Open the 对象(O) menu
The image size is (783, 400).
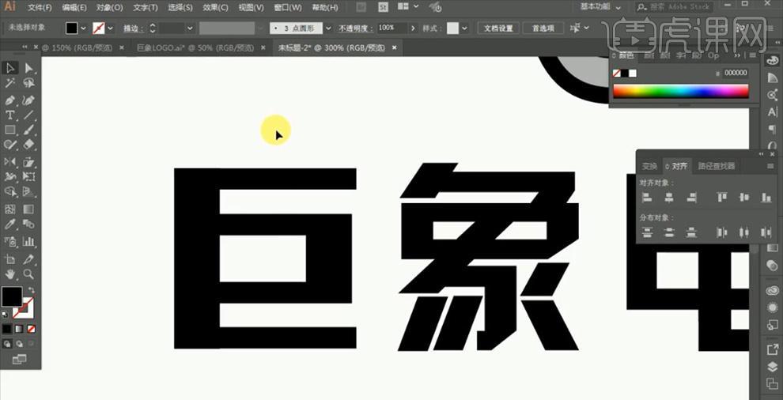[110, 7]
